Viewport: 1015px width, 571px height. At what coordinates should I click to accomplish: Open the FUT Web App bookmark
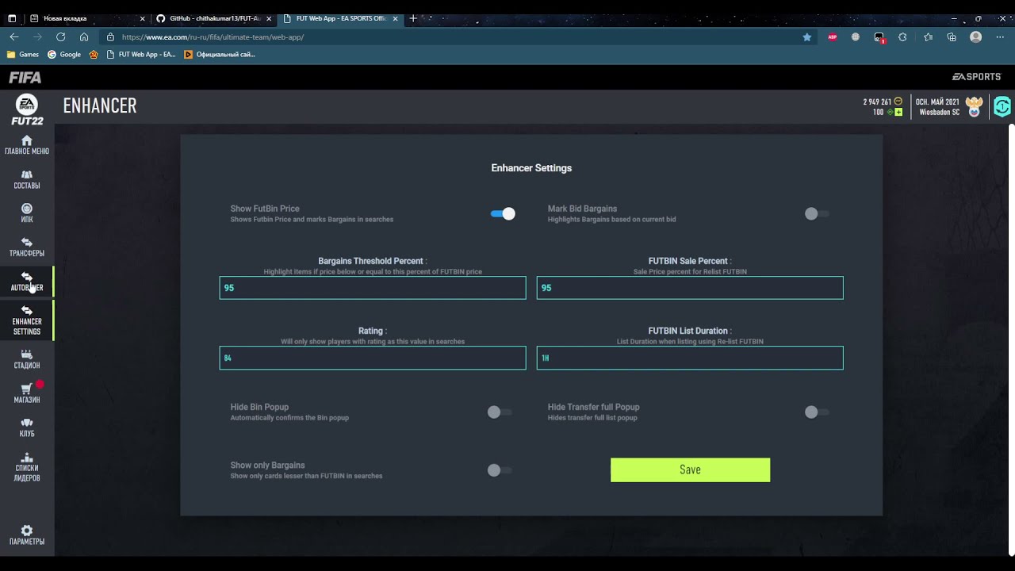140,55
